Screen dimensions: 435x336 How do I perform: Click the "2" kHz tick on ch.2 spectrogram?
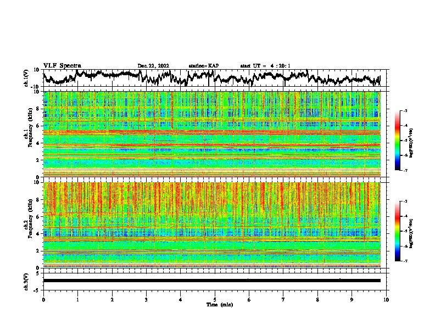click(x=38, y=250)
